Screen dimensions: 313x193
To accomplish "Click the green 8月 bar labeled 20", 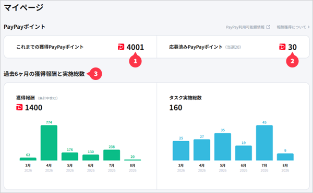I will (x=133, y=160).
